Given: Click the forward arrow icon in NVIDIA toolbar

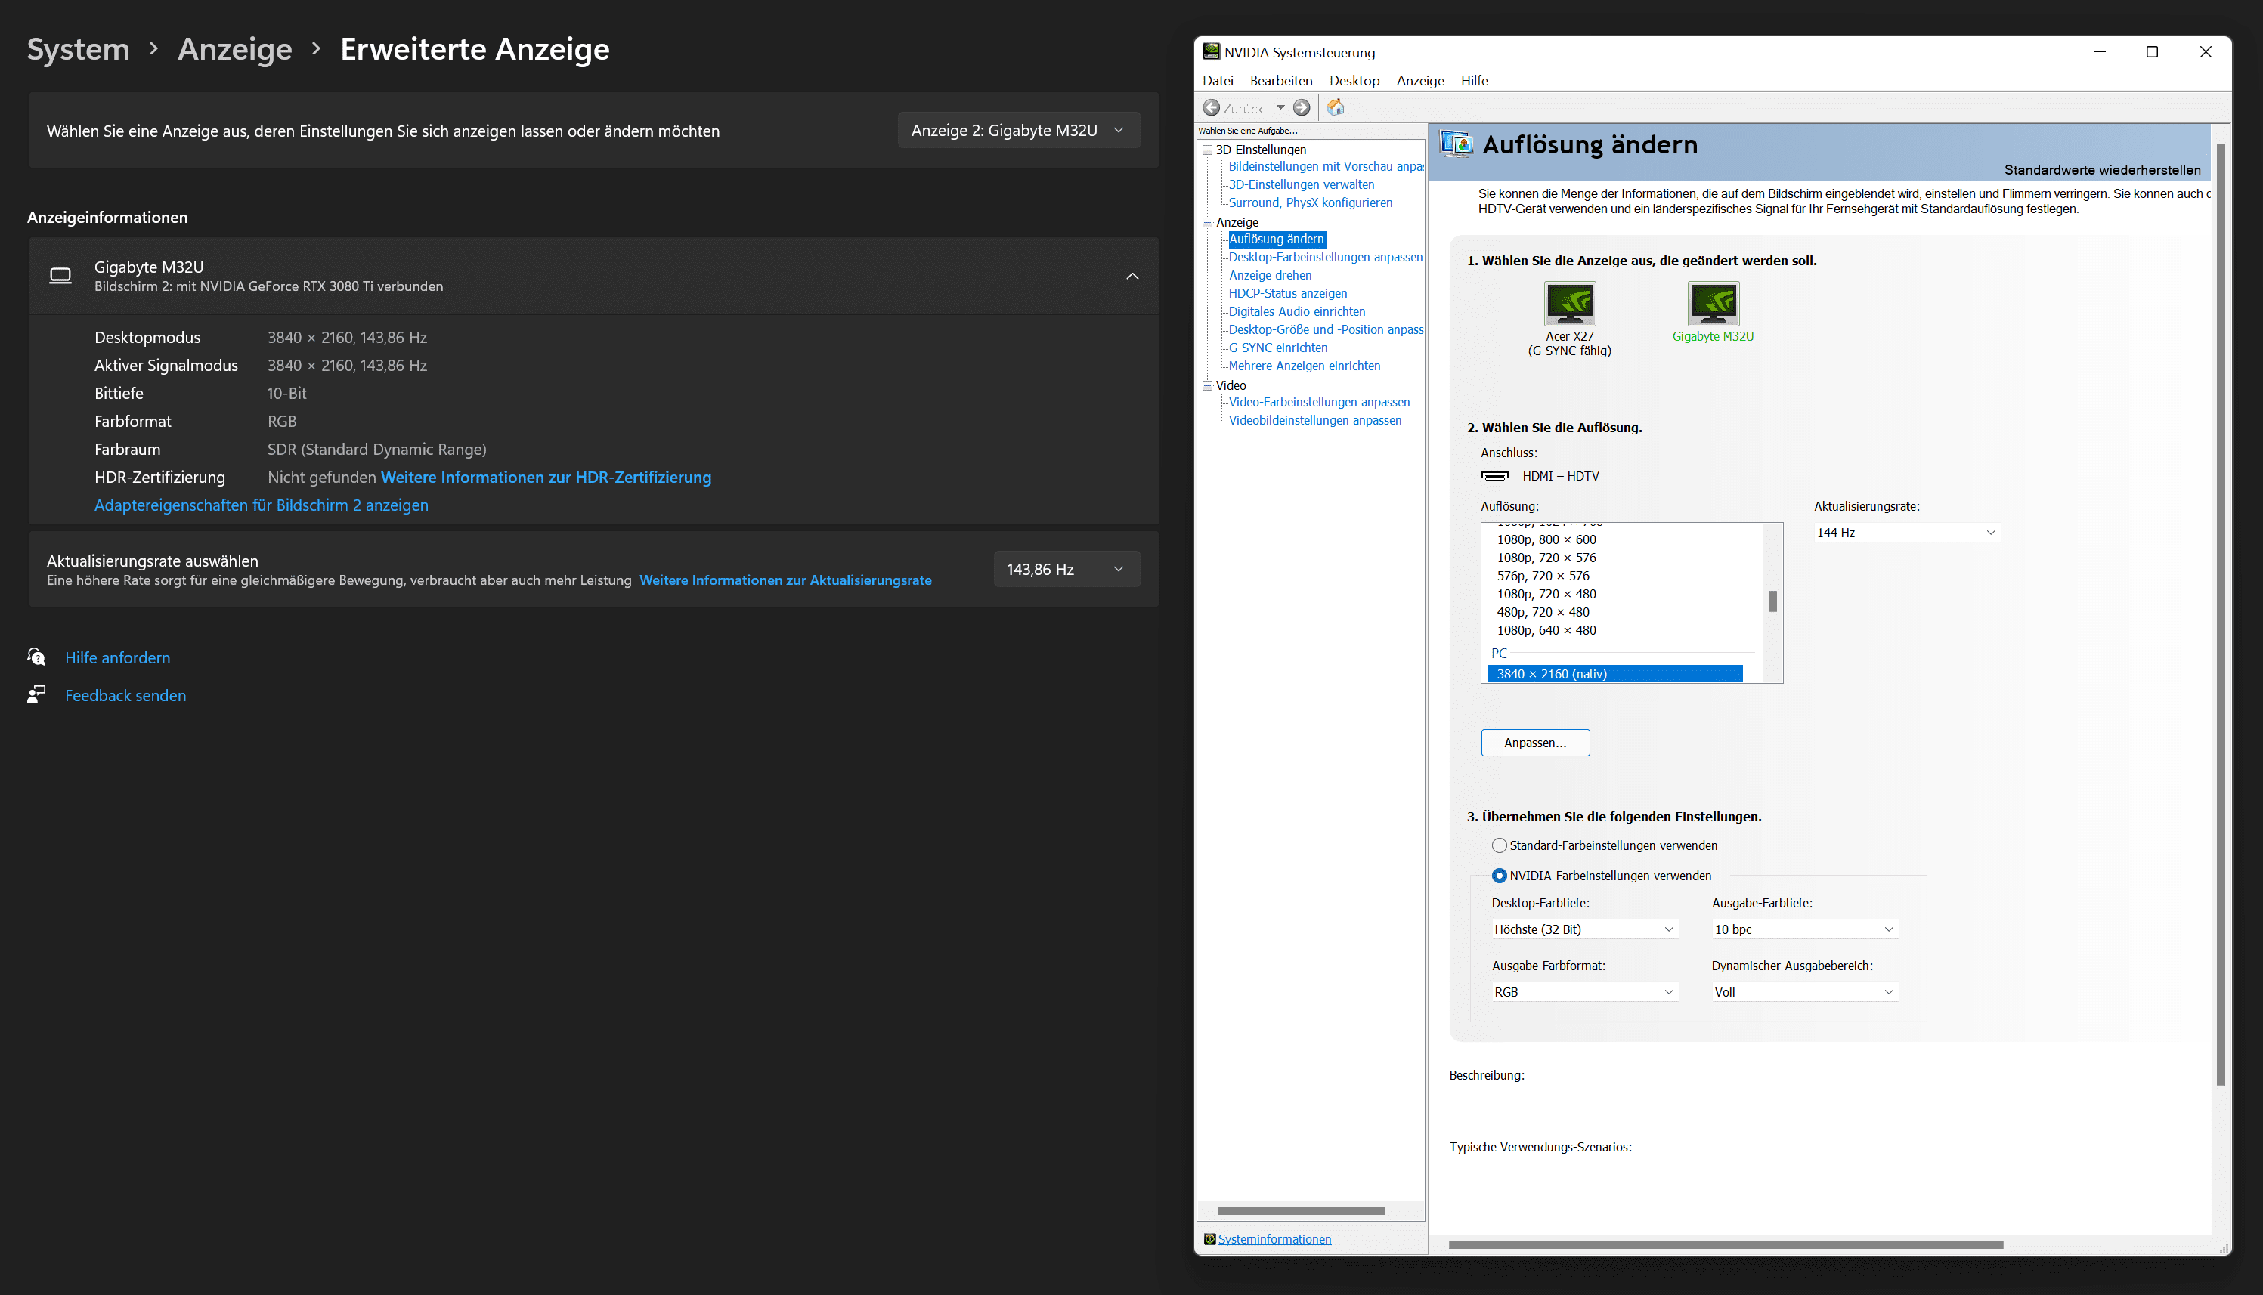Looking at the screenshot, I should coord(1302,107).
